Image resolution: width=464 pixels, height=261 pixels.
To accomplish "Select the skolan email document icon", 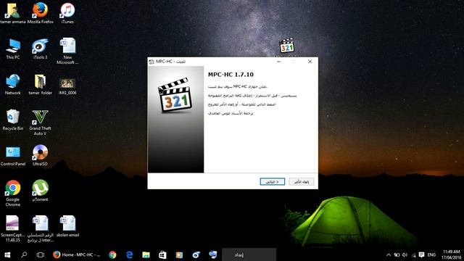I will [67, 226].
